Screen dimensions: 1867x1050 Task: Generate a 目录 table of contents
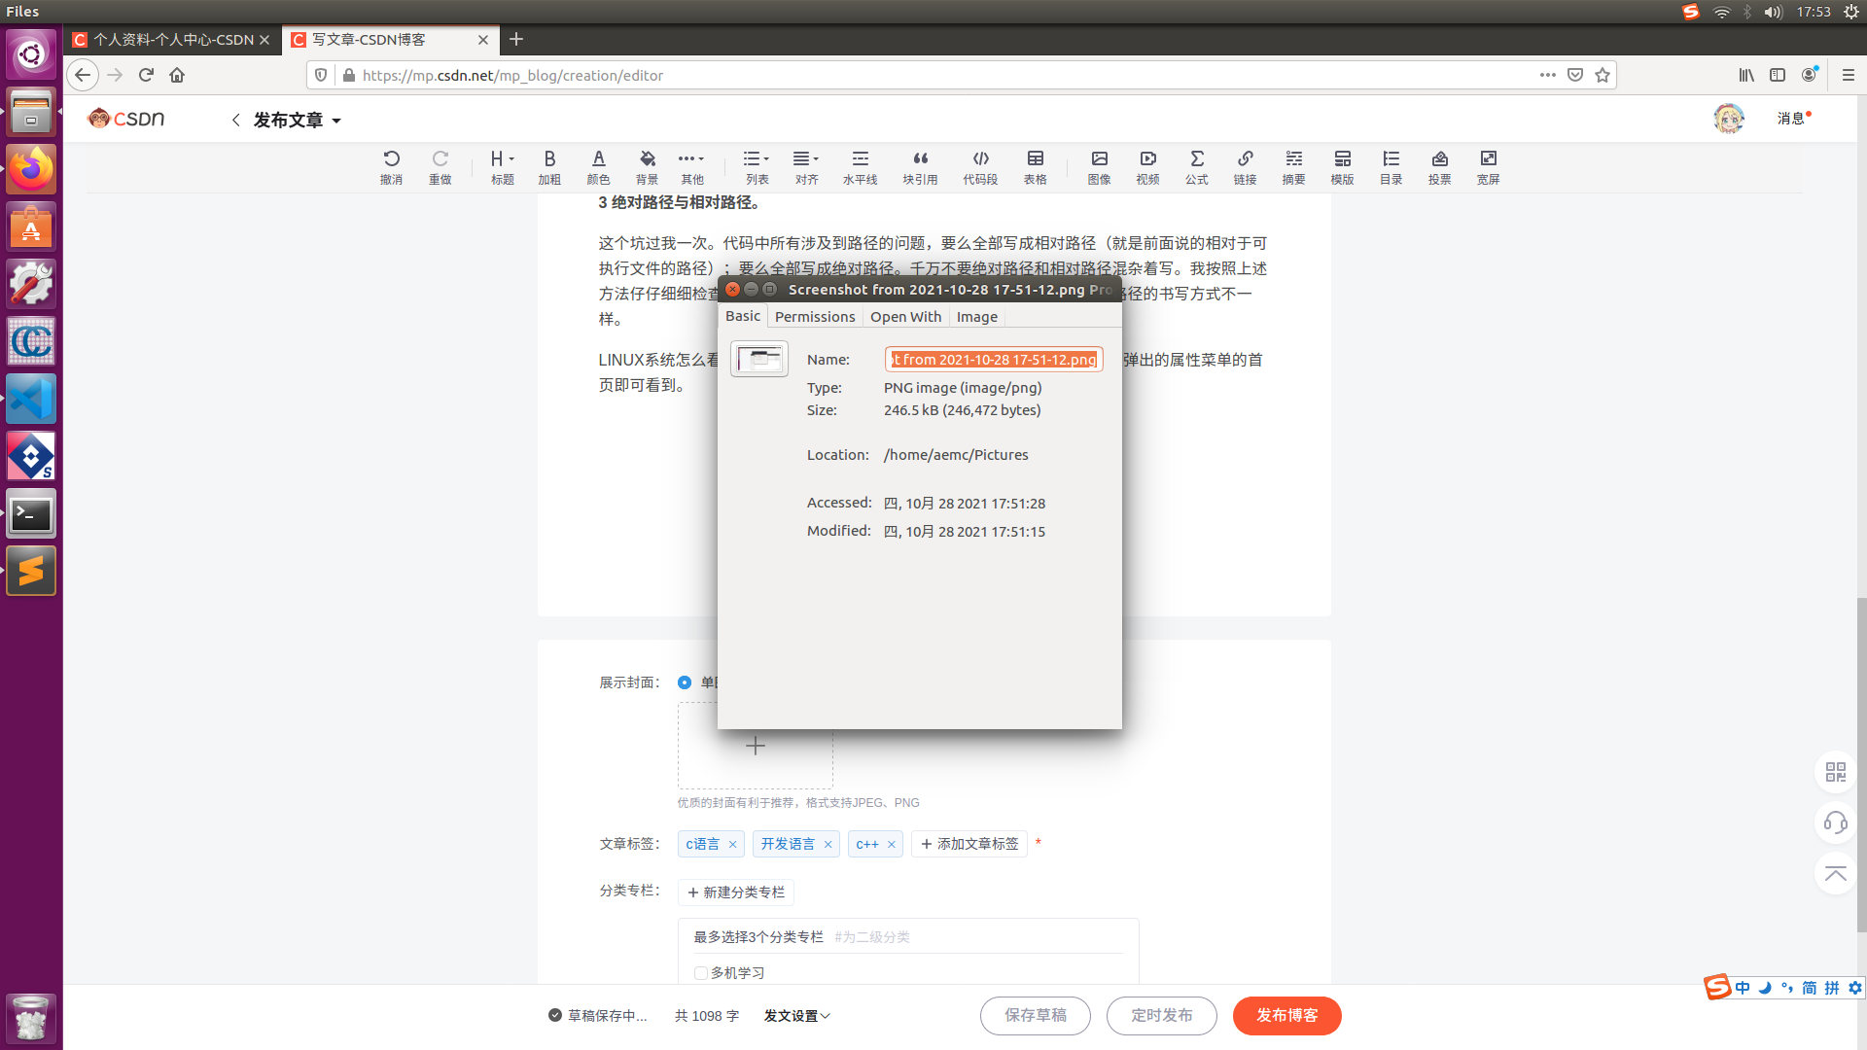(1391, 166)
